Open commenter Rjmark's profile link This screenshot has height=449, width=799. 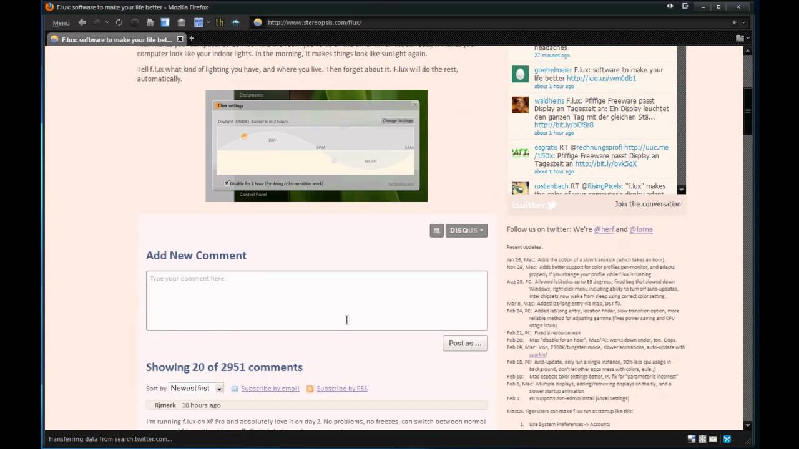pyautogui.click(x=165, y=405)
